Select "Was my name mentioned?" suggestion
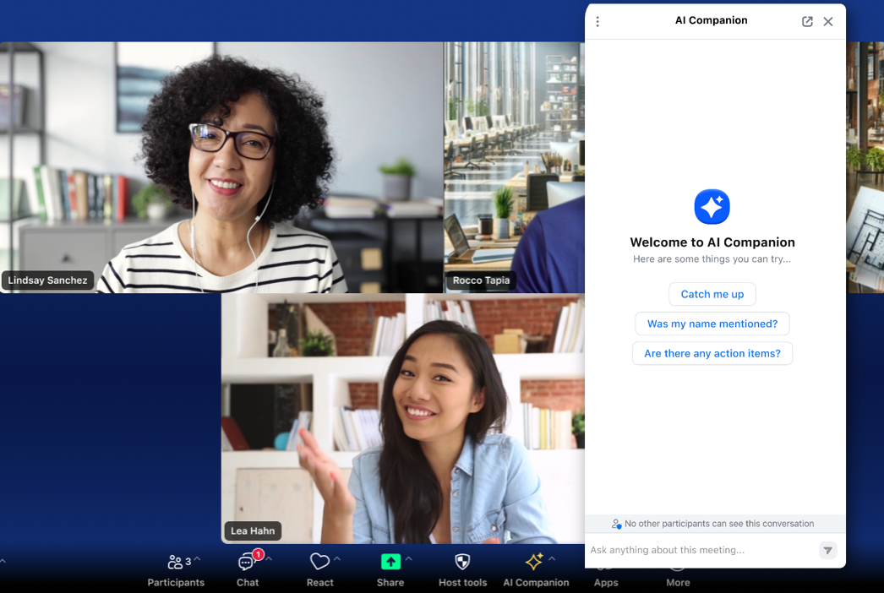The image size is (884, 593). point(712,324)
